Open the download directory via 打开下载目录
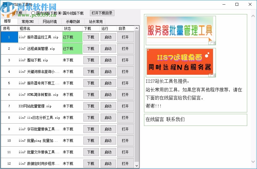Image resolution: width=257 pixels, height=169 pixels. (103, 13)
